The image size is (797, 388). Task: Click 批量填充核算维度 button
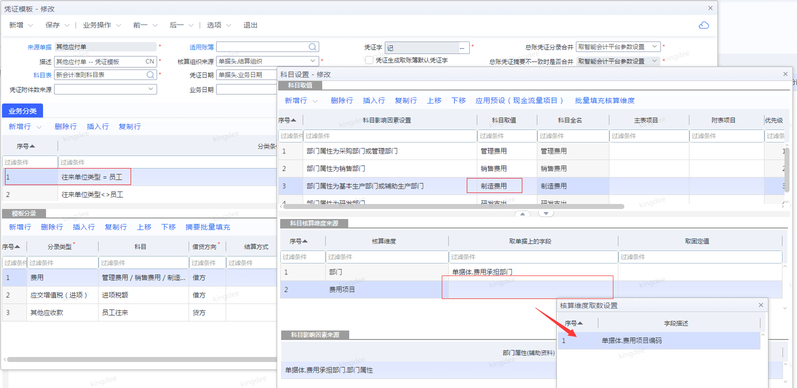(x=604, y=100)
